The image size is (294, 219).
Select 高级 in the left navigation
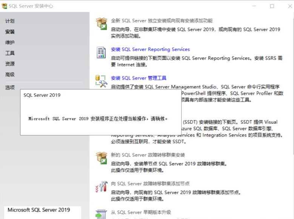(x=10, y=75)
